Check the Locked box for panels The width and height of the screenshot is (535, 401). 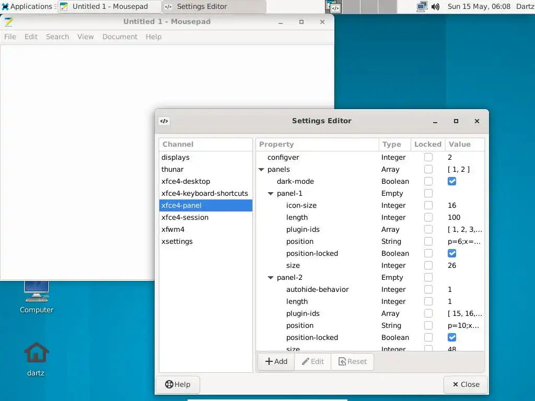[x=428, y=169]
